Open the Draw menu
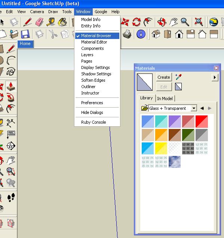 pyautogui.click(x=53, y=12)
